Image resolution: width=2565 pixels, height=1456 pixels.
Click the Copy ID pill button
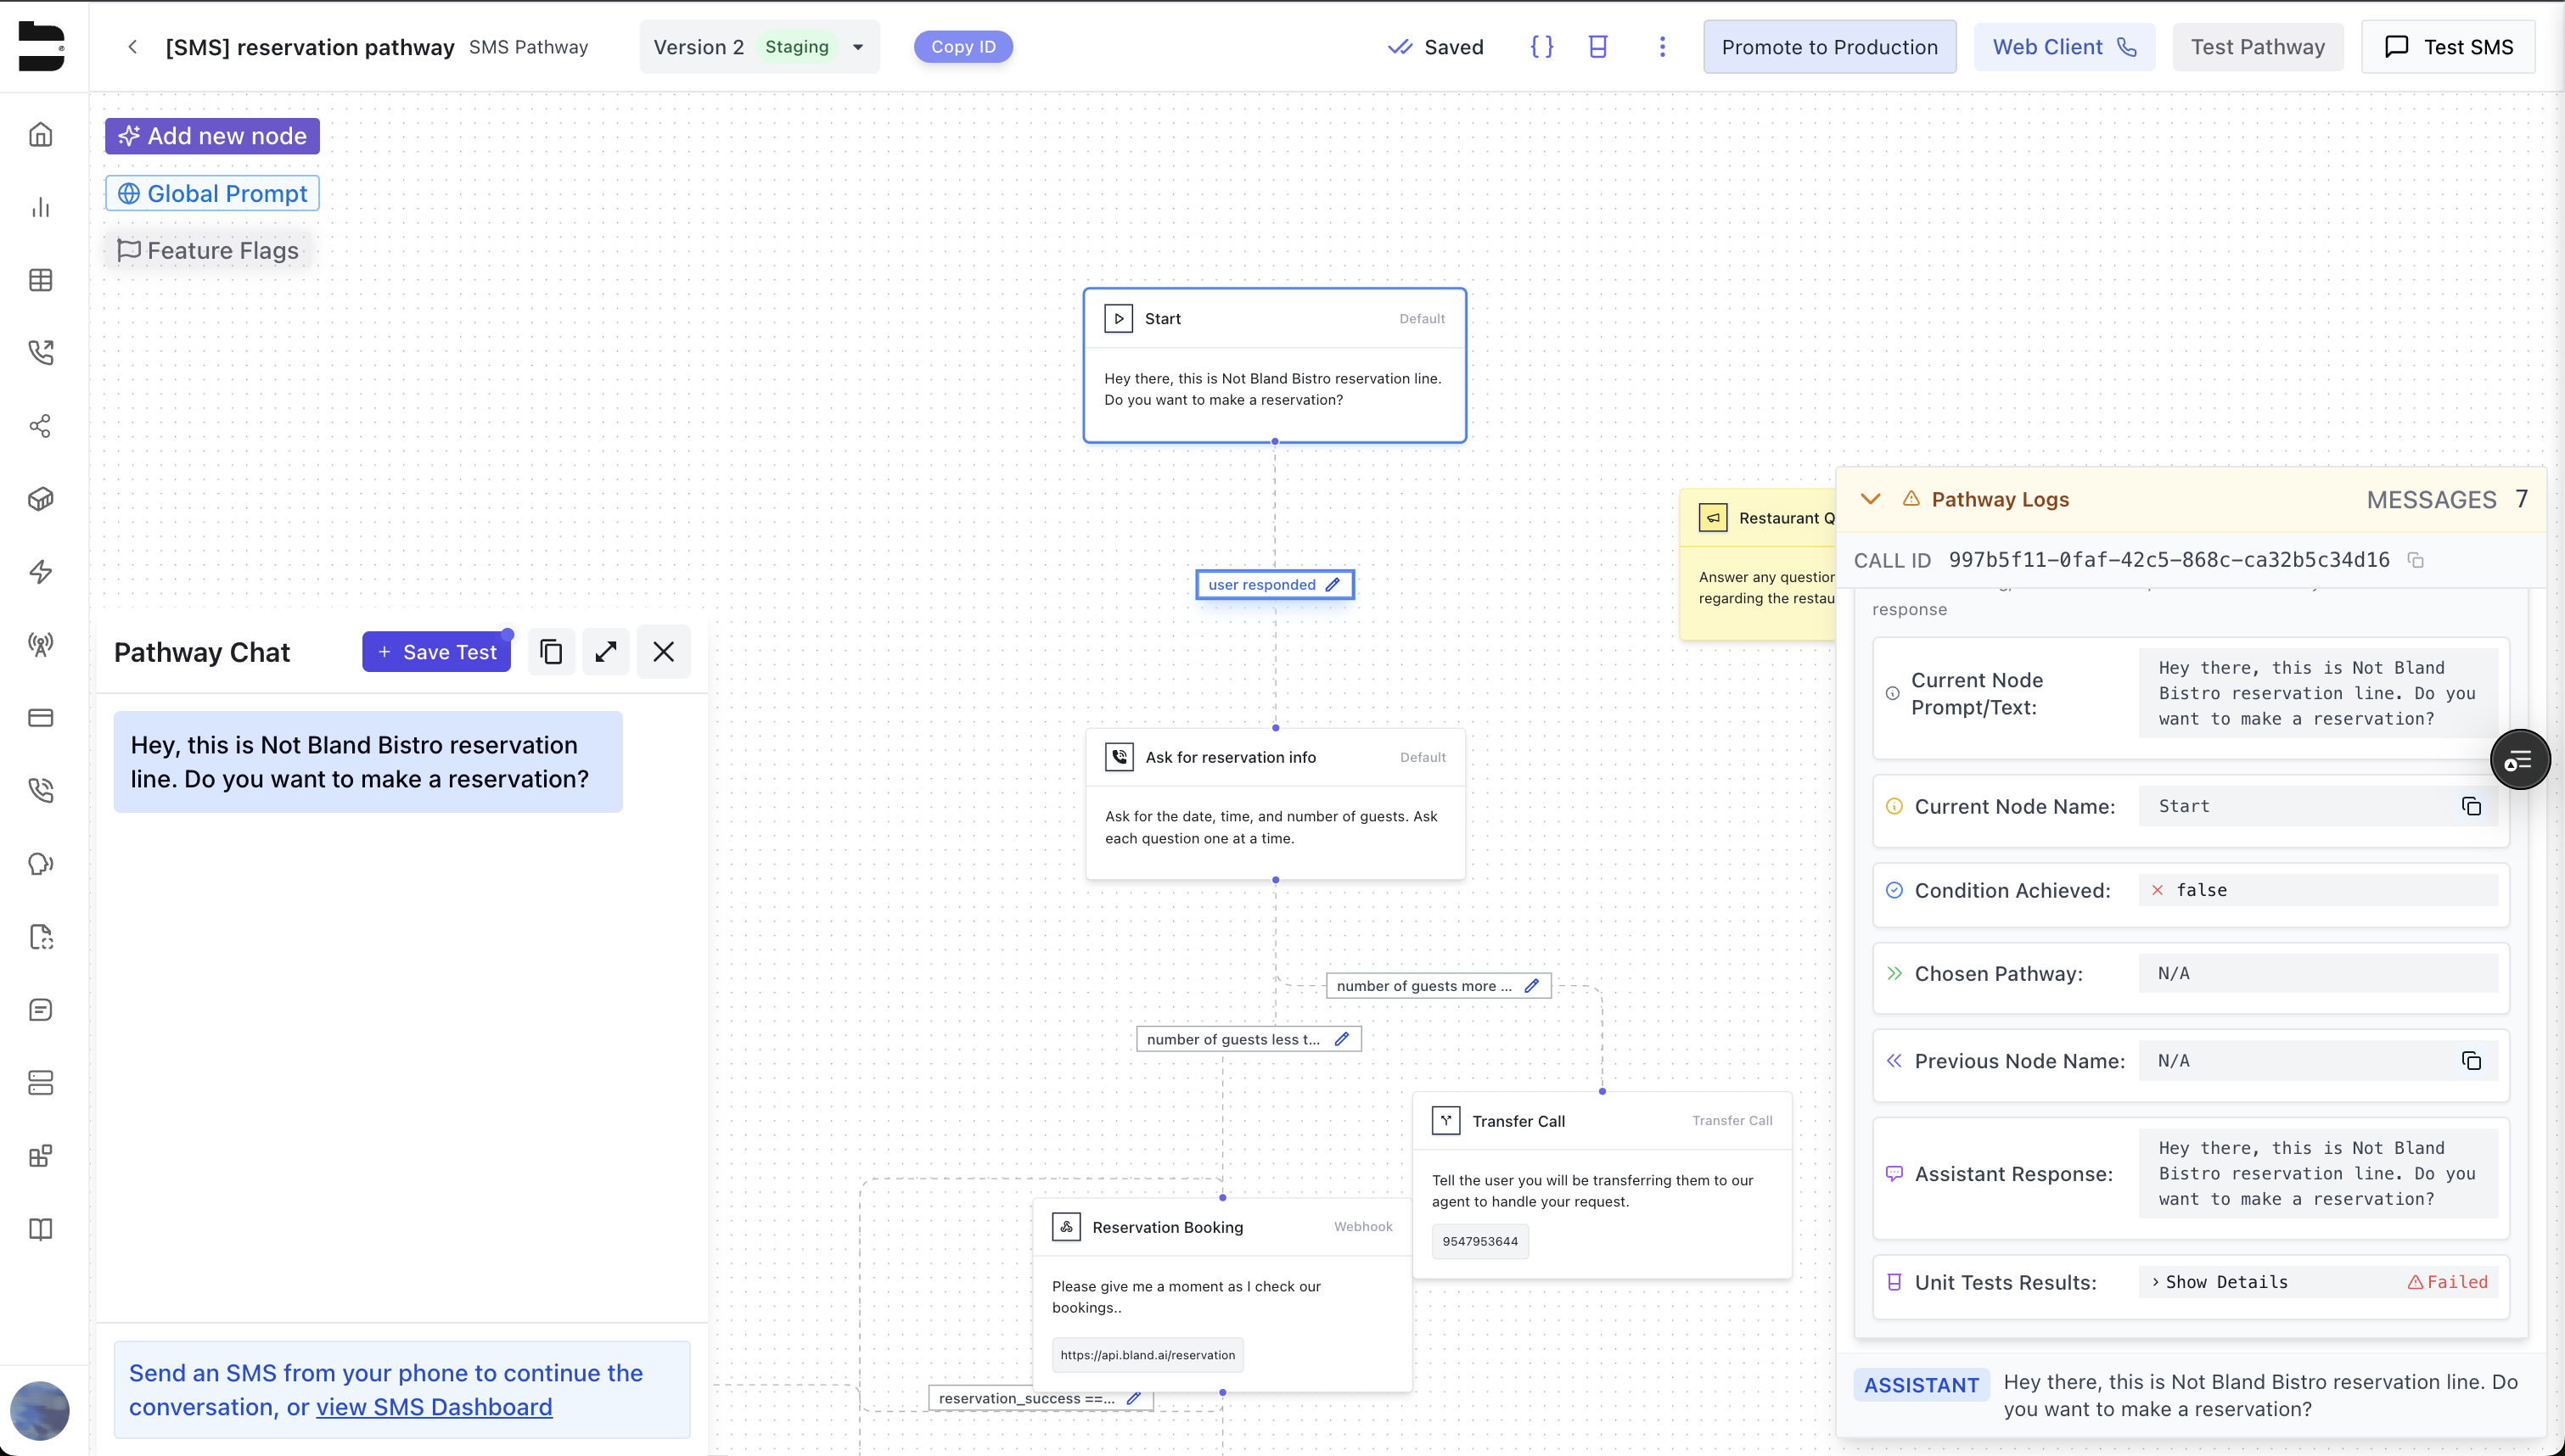[x=963, y=47]
